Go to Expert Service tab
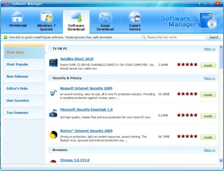Image resolution: width=224 pixels, height=171 pixels. (x=135, y=21)
